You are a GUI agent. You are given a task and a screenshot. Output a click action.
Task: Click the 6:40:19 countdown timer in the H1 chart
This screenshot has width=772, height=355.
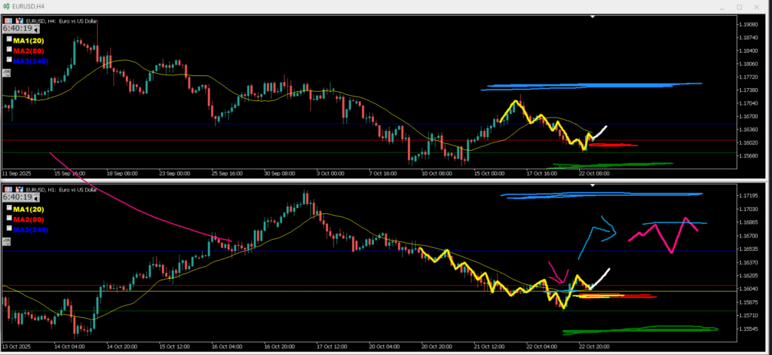[x=18, y=197]
